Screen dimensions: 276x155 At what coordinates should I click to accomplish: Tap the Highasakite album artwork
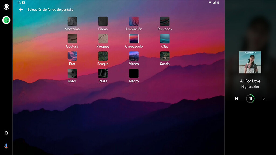pos(250,62)
